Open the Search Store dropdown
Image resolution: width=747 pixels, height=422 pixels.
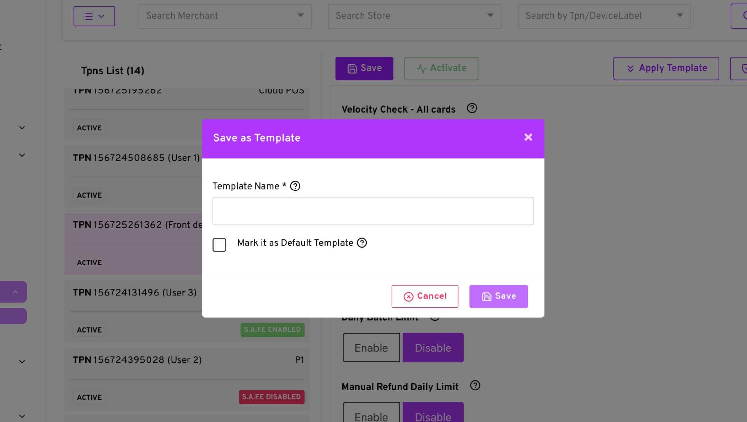click(x=414, y=16)
